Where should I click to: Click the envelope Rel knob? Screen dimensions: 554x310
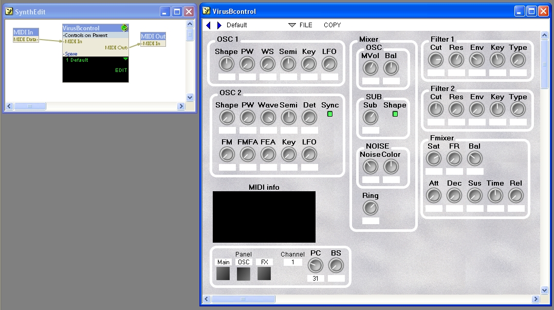coord(516,195)
